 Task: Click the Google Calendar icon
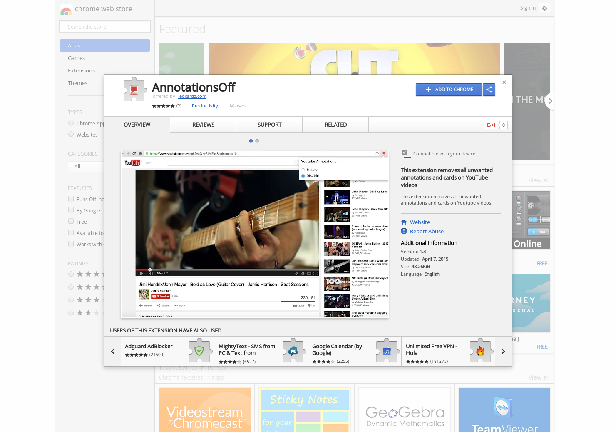coord(387,351)
